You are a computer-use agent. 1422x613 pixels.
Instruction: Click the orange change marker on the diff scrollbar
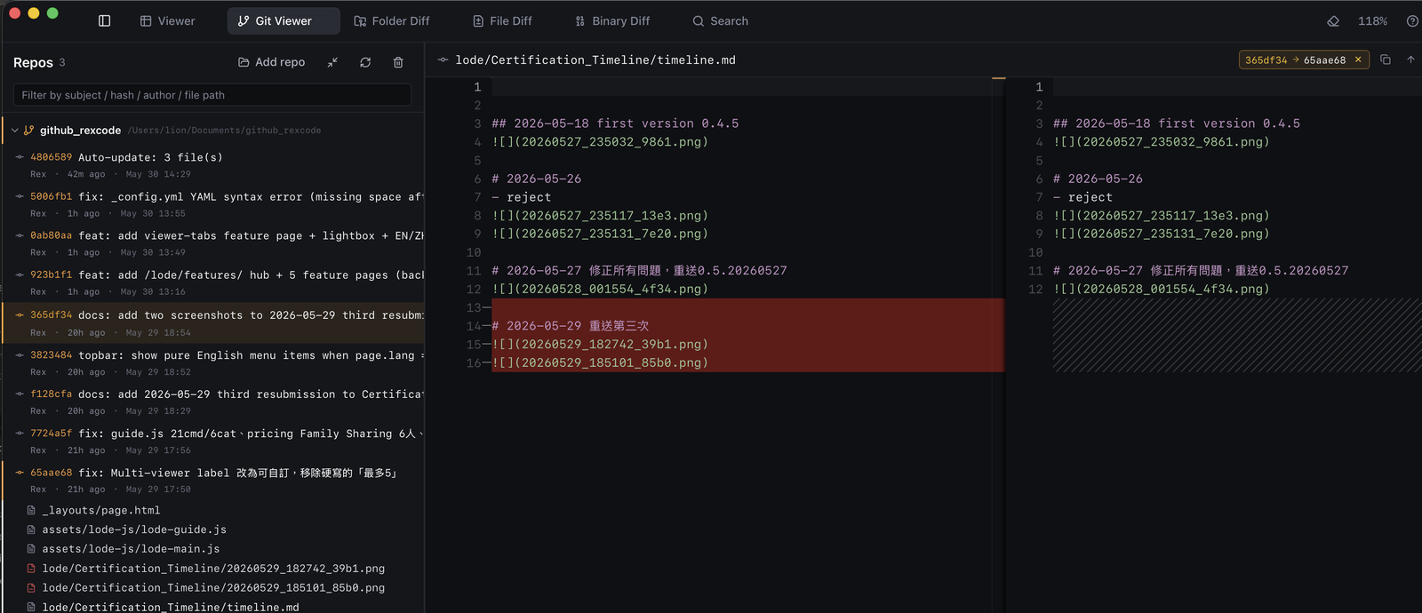[x=999, y=78]
